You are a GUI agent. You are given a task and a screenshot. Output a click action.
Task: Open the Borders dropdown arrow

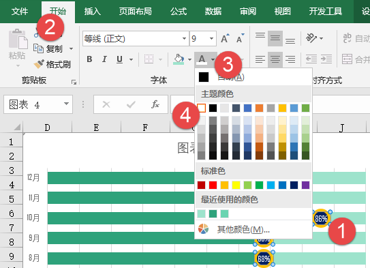160,59
